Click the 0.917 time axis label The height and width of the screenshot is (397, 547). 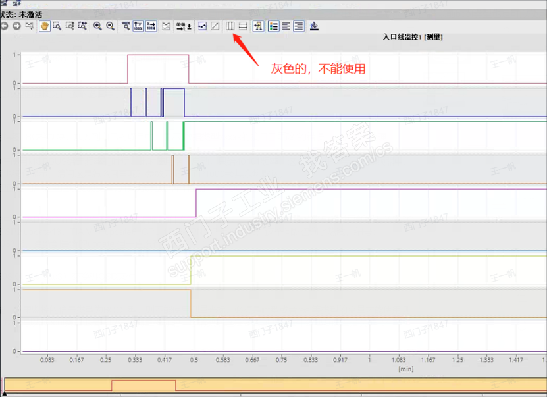point(340,360)
